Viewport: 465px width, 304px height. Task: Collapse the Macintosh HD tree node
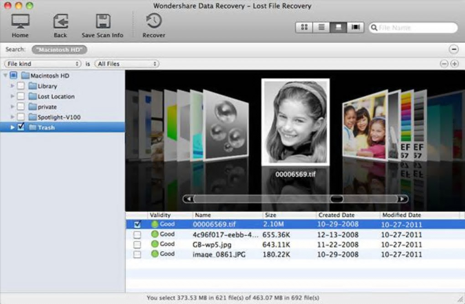5,75
